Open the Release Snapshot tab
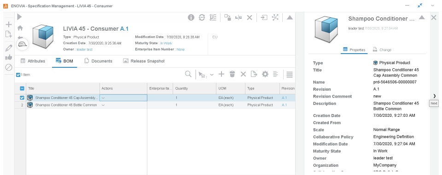Image resolution: width=442 pixels, height=175 pixels. coord(144,61)
